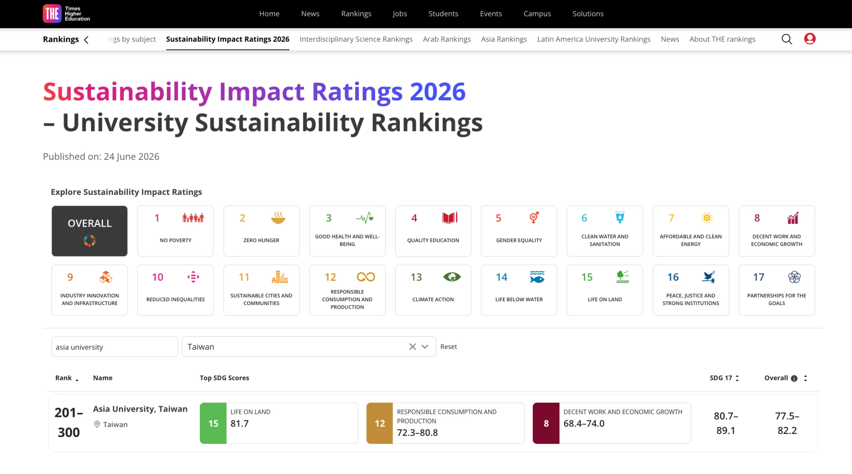
Task: Open the user account profile icon
Action: click(810, 39)
